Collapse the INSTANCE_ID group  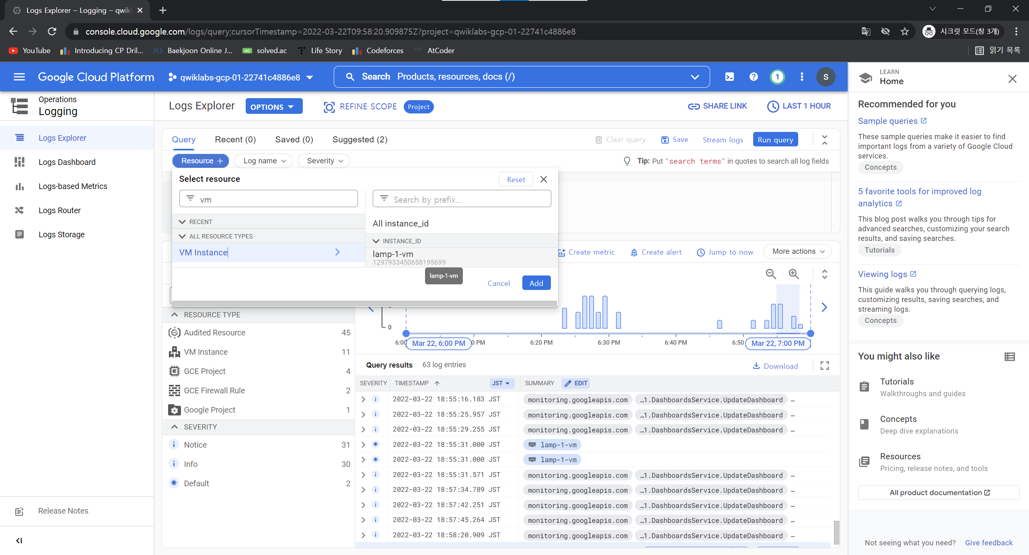[x=376, y=241]
